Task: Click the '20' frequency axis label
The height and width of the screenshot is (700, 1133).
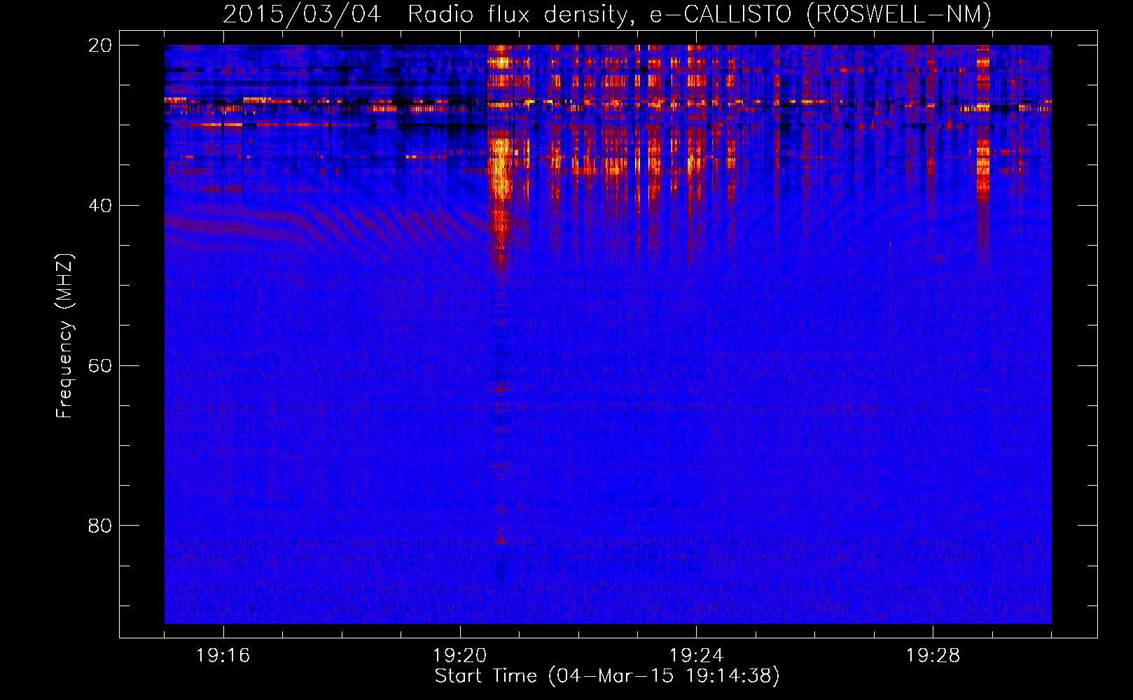Action: 100,45
